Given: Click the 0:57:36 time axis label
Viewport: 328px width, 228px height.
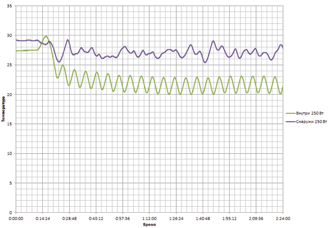Looking at the screenshot, I should pyautogui.click(x=123, y=218).
